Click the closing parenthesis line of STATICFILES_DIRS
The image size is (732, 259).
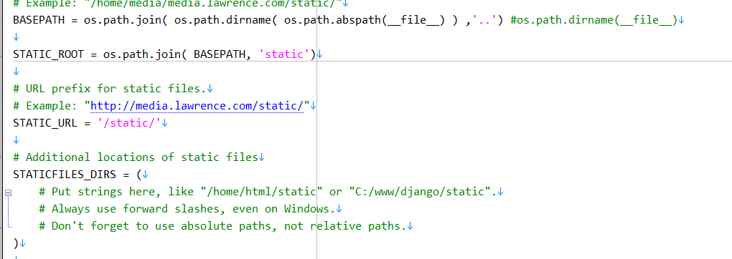[16, 244]
